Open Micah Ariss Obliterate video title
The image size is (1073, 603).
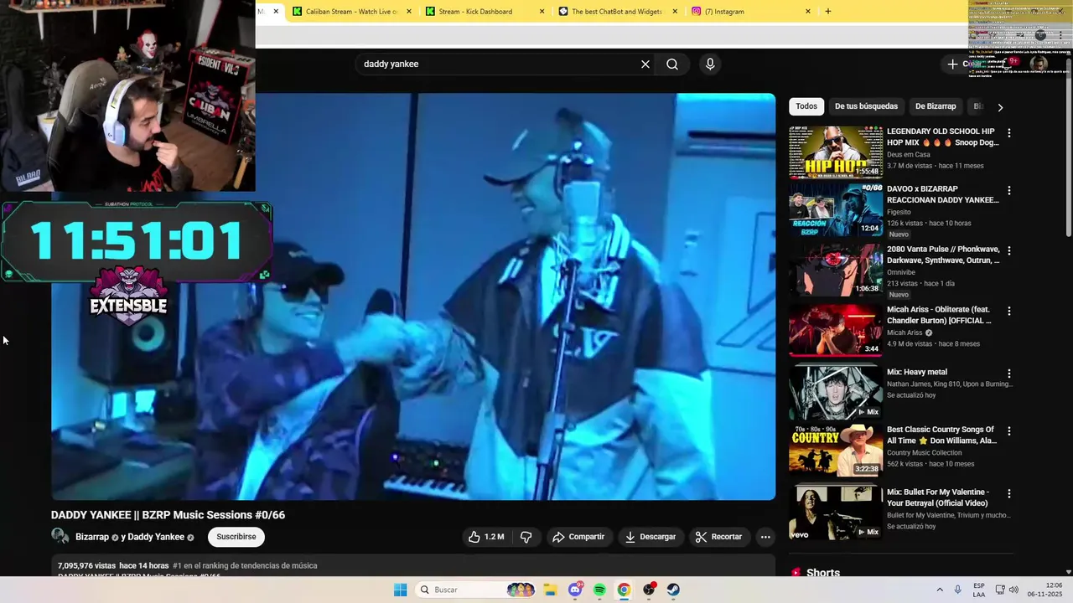[939, 315]
